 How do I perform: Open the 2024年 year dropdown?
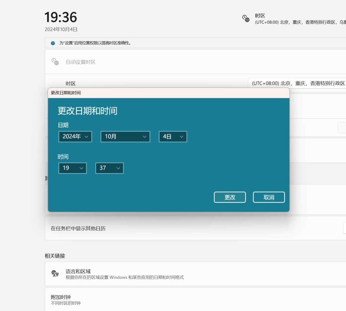click(75, 137)
